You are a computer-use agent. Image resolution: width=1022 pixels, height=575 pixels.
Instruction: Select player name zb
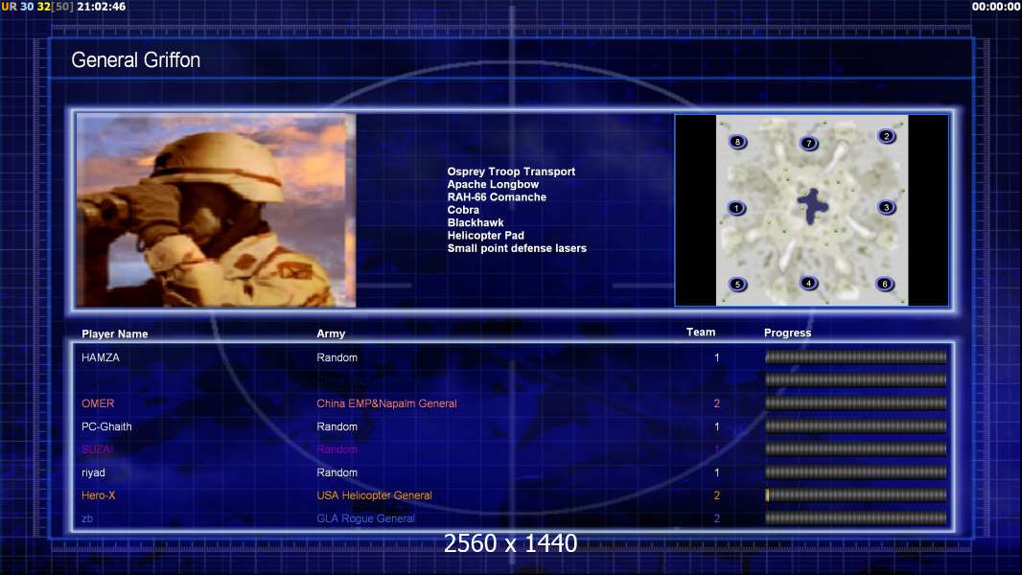[87, 519]
